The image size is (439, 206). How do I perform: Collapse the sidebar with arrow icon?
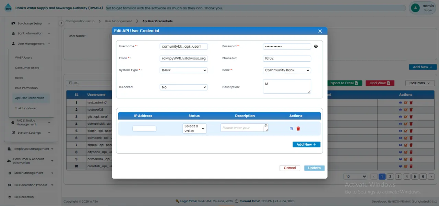pyautogui.click(x=61, y=23)
